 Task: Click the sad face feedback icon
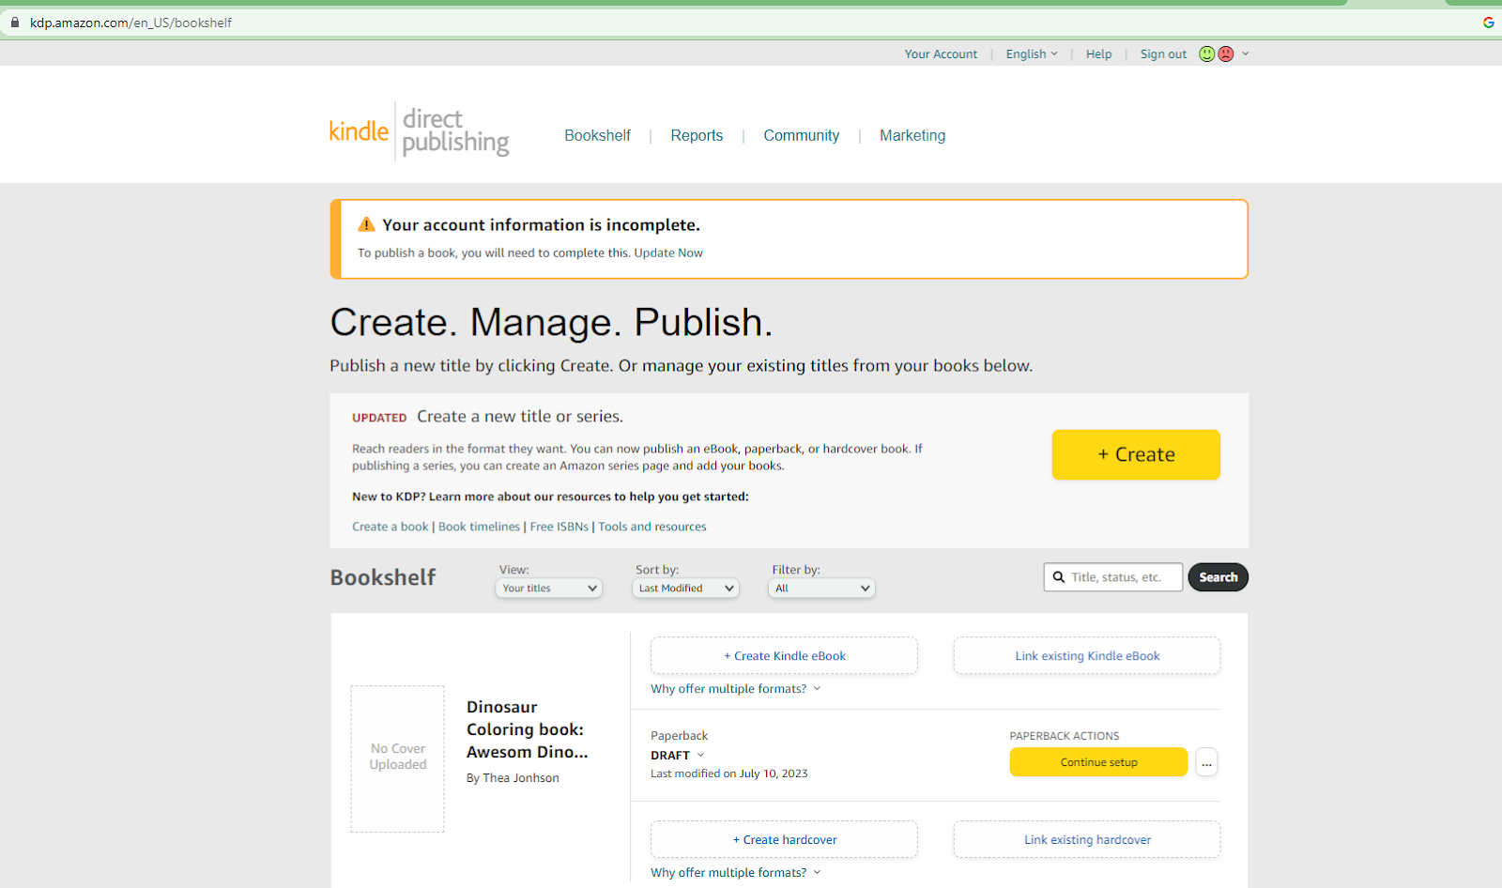tap(1226, 54)
